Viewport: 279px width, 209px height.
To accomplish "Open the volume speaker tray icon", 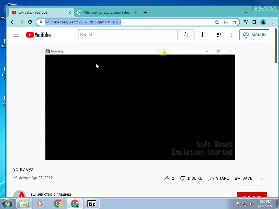I will point(251,204).
